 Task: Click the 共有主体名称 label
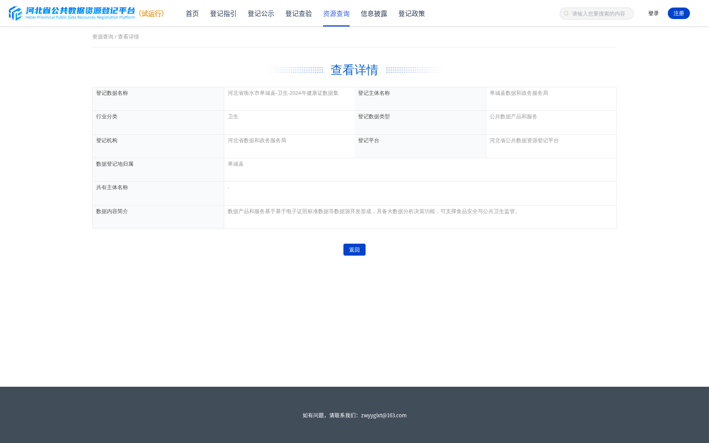click(x=112, y=187)
